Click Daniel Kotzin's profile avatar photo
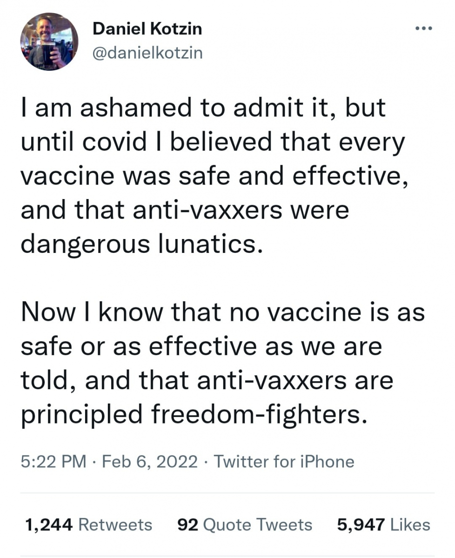Image resolution: width=455 pixels, height=558 pixels. 49,42
